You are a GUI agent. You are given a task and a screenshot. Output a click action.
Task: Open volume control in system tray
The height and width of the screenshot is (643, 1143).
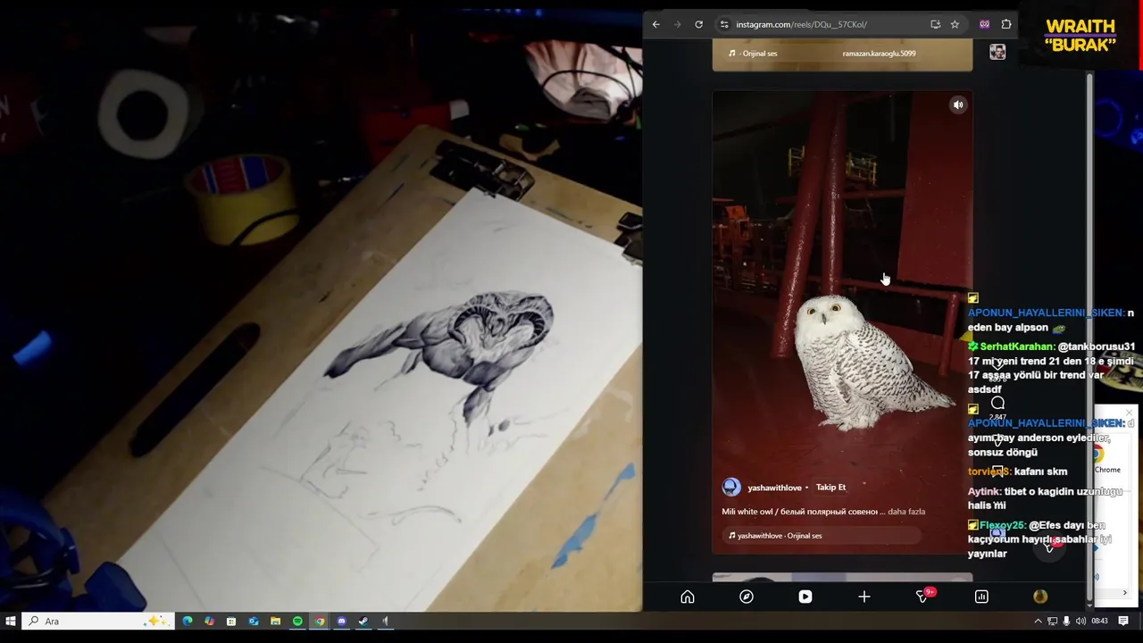(x=1080, y=621)
